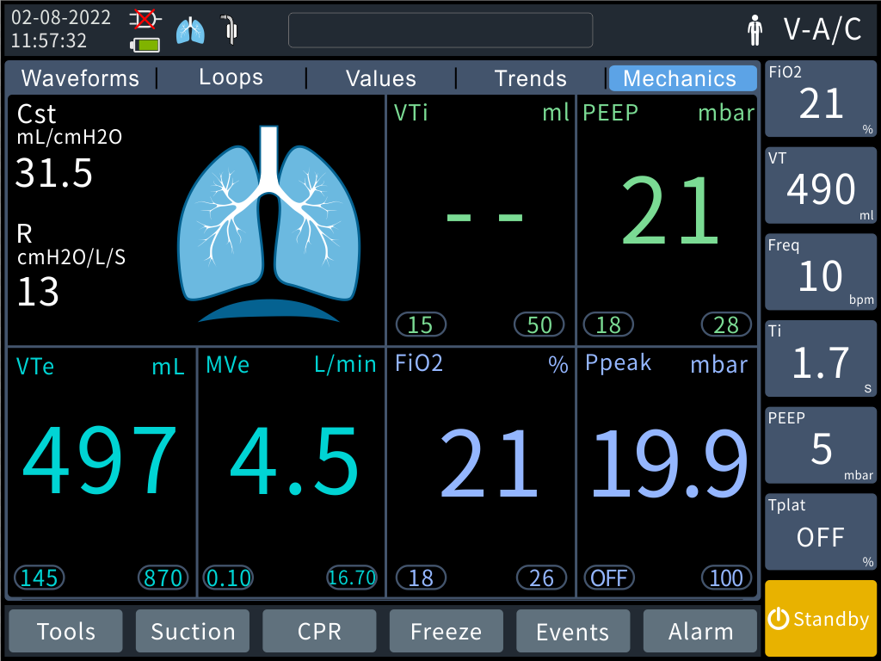Activate CPR mode button
881x661 pixels.
319,632
